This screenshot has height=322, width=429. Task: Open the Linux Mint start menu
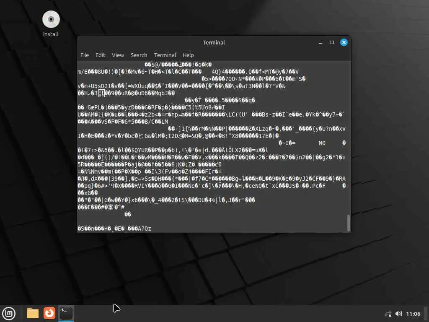(9, 314)
